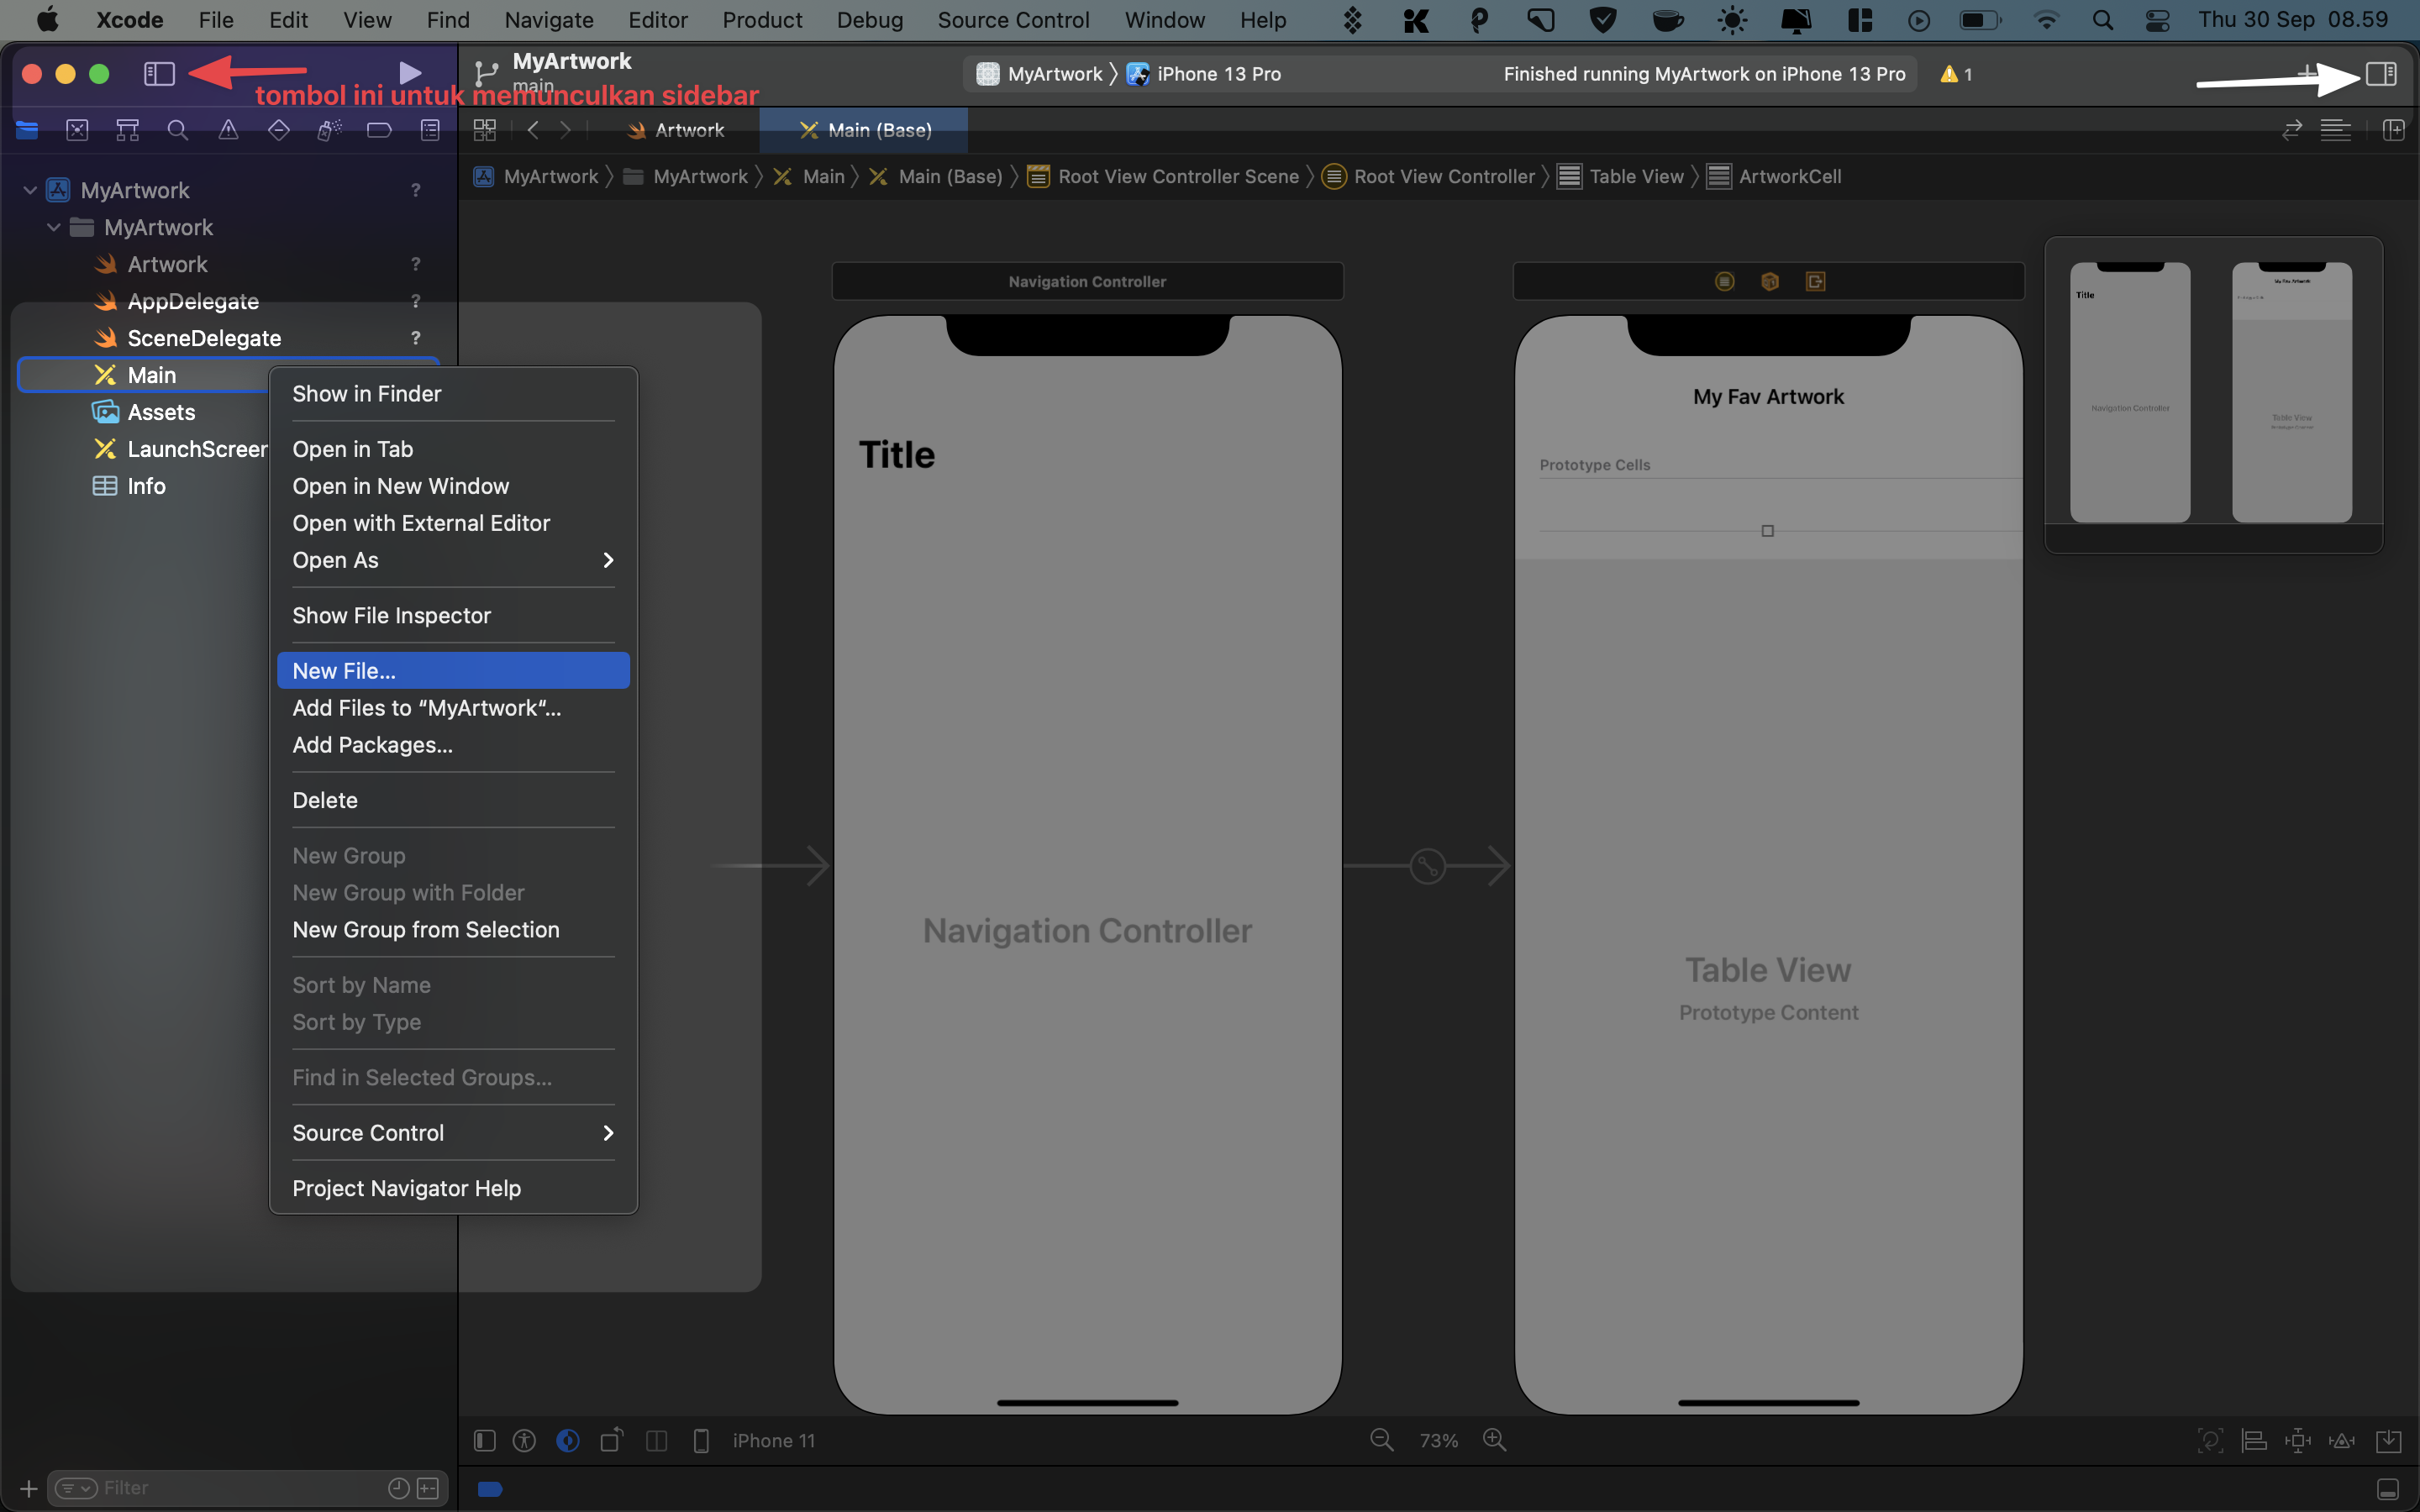Choose the iPhone 13 Pro run destination
2420x1512 pixels.
click(1203, 74)
